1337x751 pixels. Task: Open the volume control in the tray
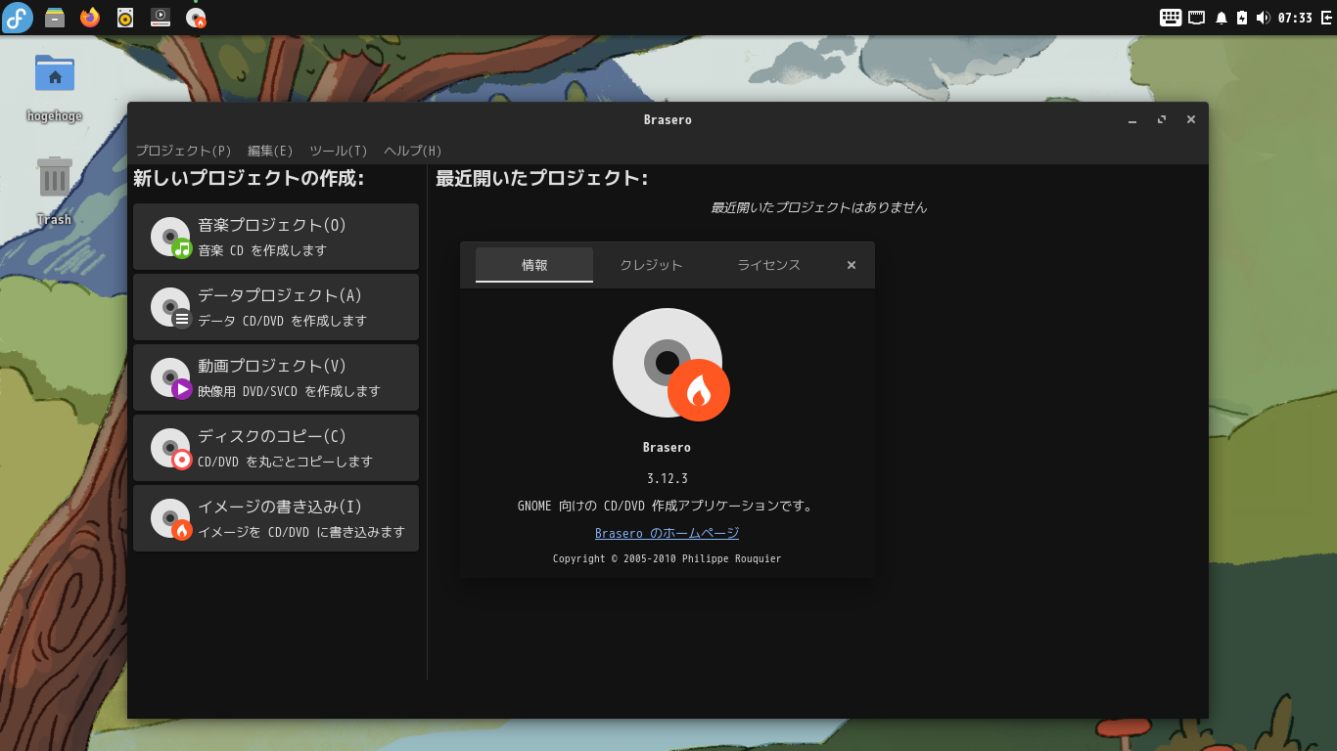(1263, 18)
